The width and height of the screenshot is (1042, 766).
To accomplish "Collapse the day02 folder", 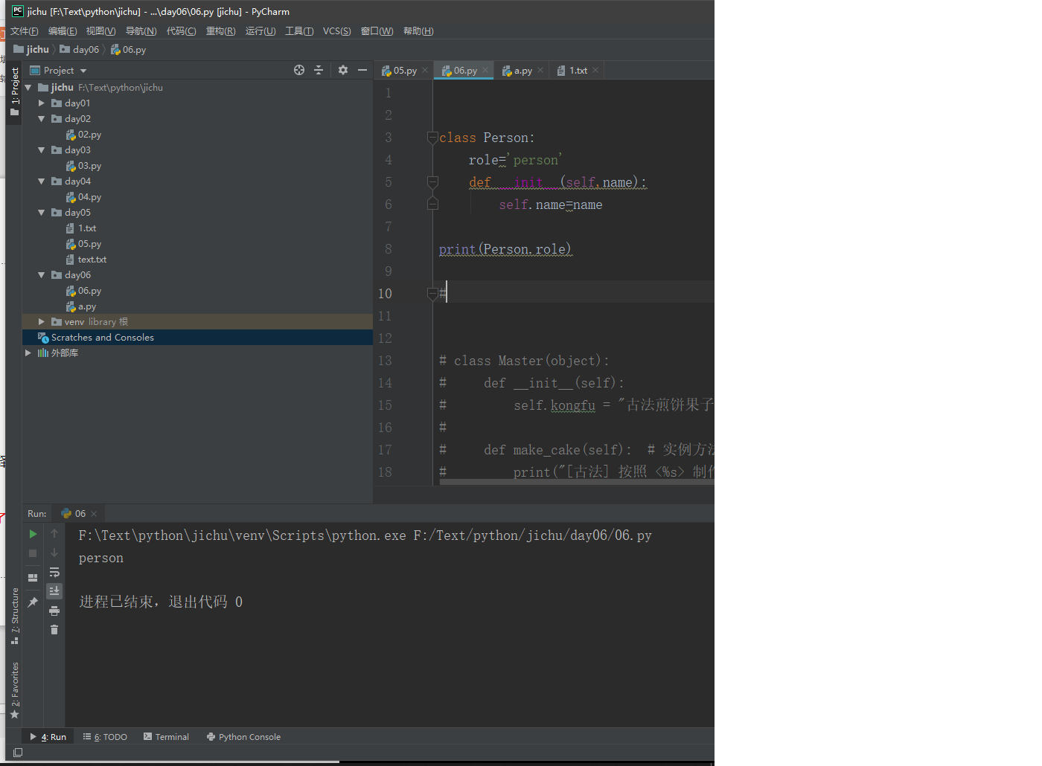I will point(42,119).
